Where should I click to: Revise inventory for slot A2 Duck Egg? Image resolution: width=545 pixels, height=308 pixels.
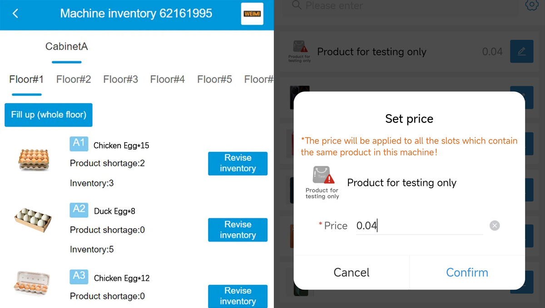(x=238, y=230)
